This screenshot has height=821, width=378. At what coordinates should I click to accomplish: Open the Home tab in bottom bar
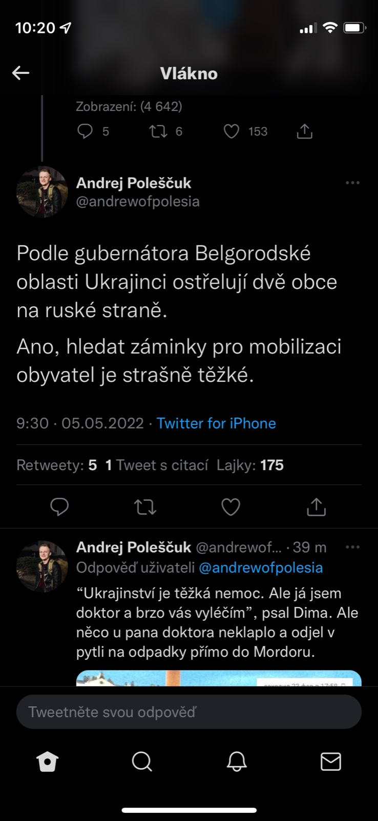click(48, 761)
